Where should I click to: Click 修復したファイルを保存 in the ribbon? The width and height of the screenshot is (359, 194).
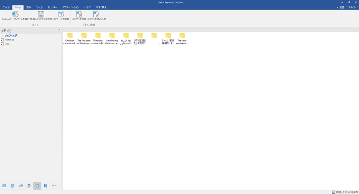pos(41,14)
